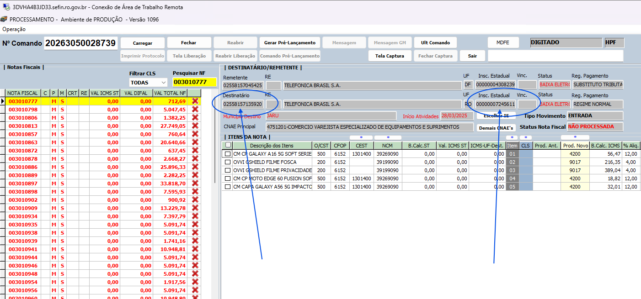Toggle the select-all checkbox in items header
Image resolution: width=641 pixels, height=299 pixels.
click(x=228, y=145)
